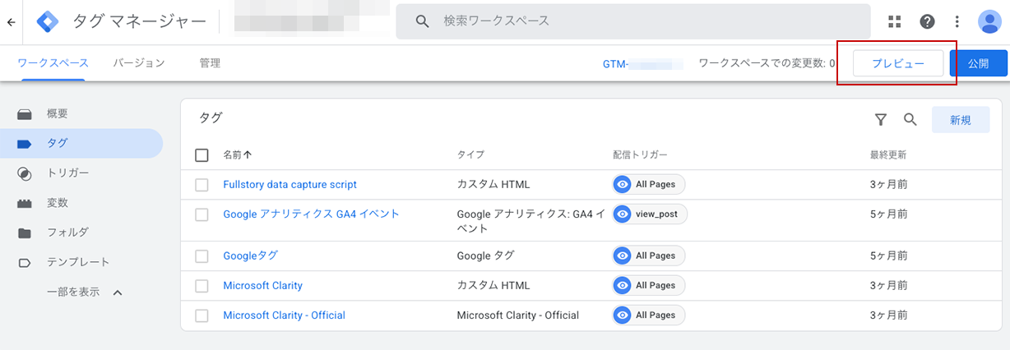The image size is (1010, 350).
Task: Open the Fullstory data capture script tag
Action: [290, 185]
